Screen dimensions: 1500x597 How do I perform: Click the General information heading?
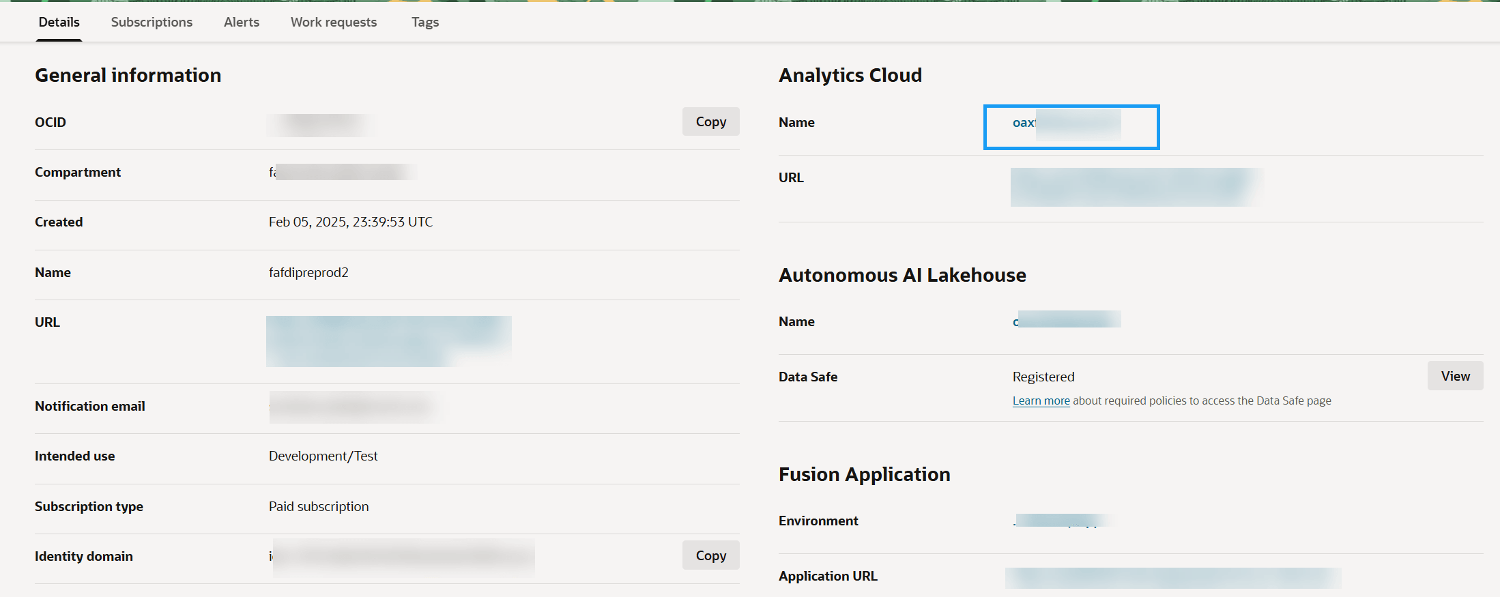pos(128,75)
